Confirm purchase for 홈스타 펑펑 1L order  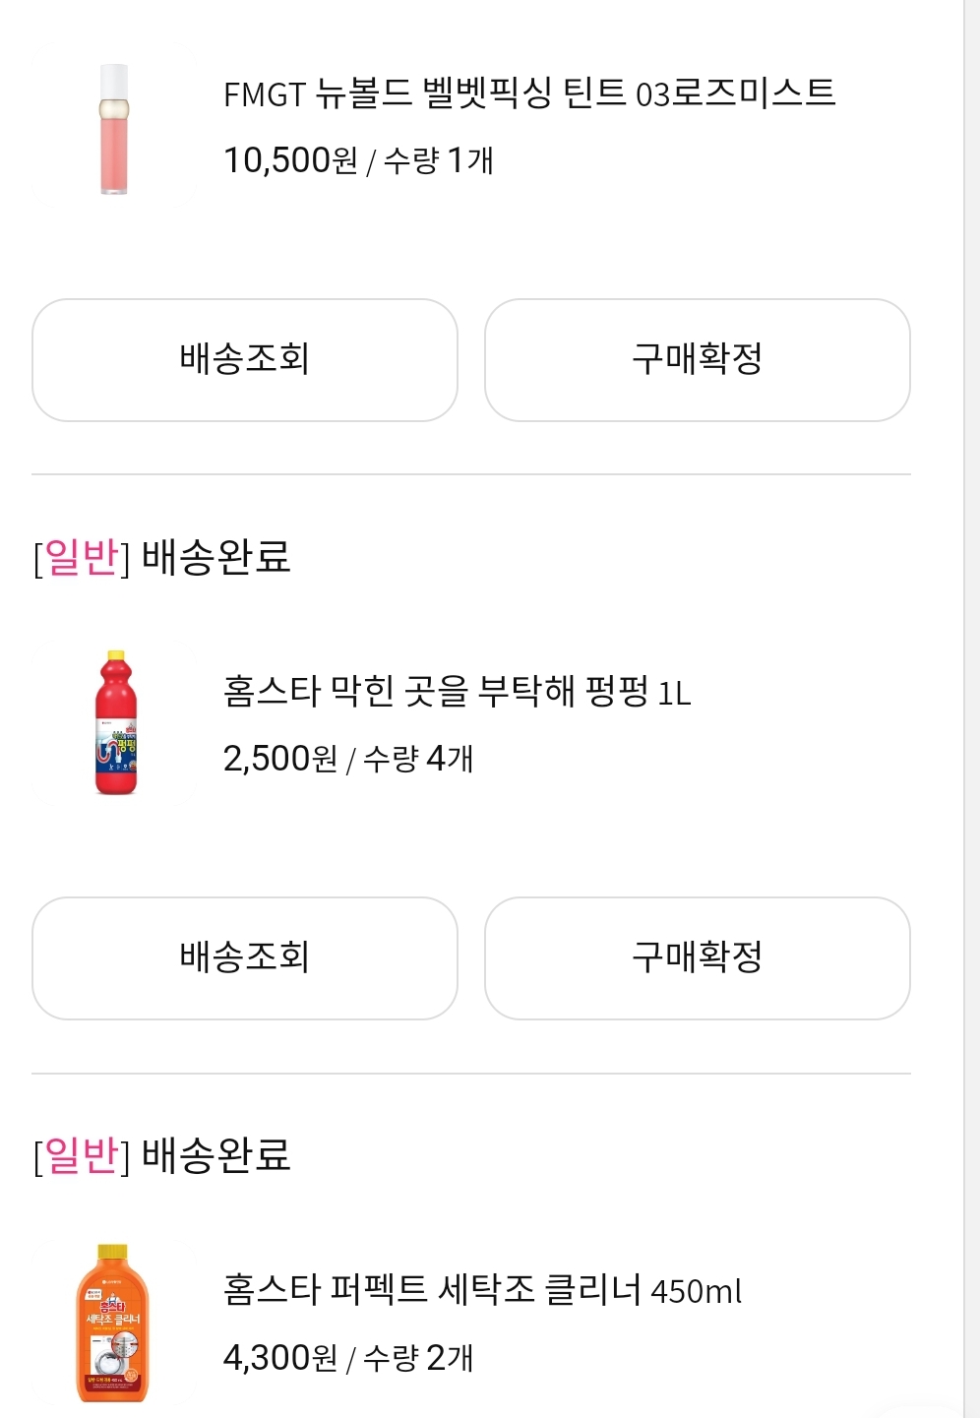click(x=698, y=958)
